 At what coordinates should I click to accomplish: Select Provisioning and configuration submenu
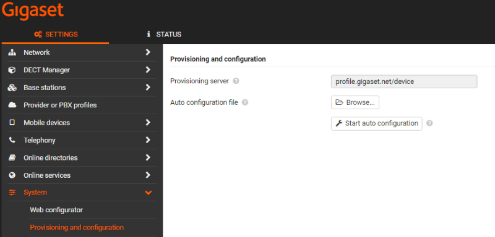coord(77,227)
